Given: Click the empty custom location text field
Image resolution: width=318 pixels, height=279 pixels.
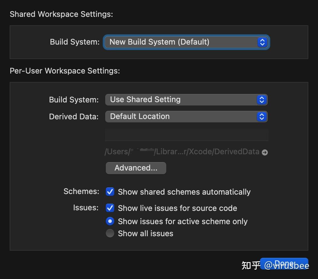Looking at the screenshot, I should [x=186, y=135].
